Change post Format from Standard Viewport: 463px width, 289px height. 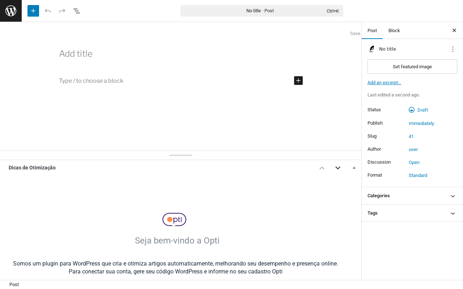pyautogui.click(x=418, y=175)
